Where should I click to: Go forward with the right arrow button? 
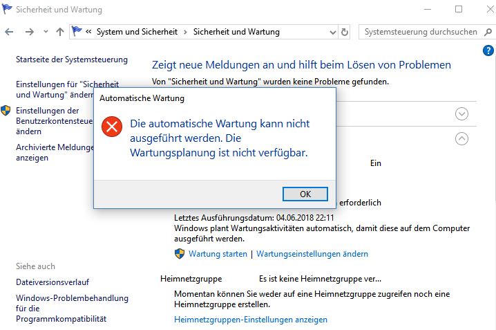(x=30, y=32)
